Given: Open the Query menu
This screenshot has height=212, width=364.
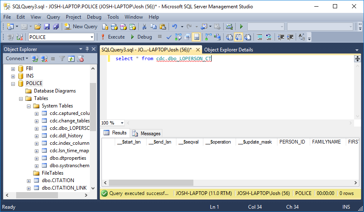Looking at the screenshot, I should click(53, 17).
